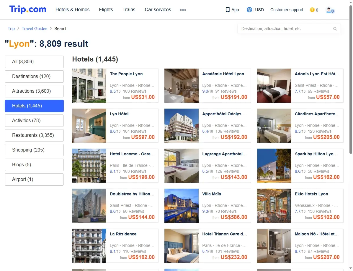Open the Flights menu

[106, 10]
